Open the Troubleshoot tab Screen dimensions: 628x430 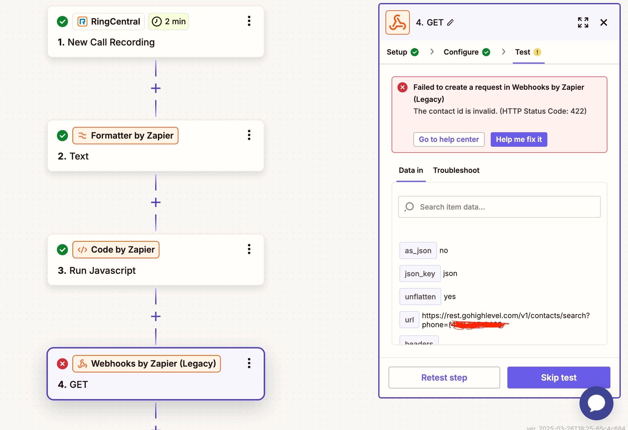456,170
